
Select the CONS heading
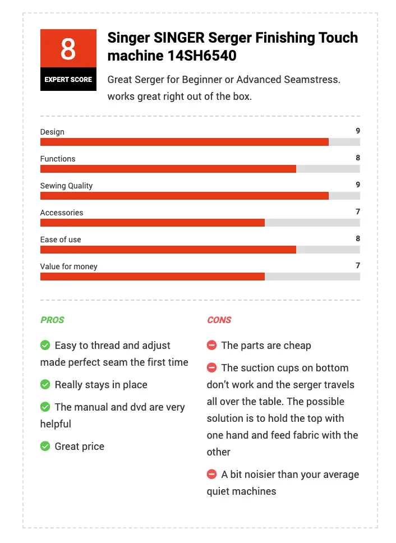[219, 320]
